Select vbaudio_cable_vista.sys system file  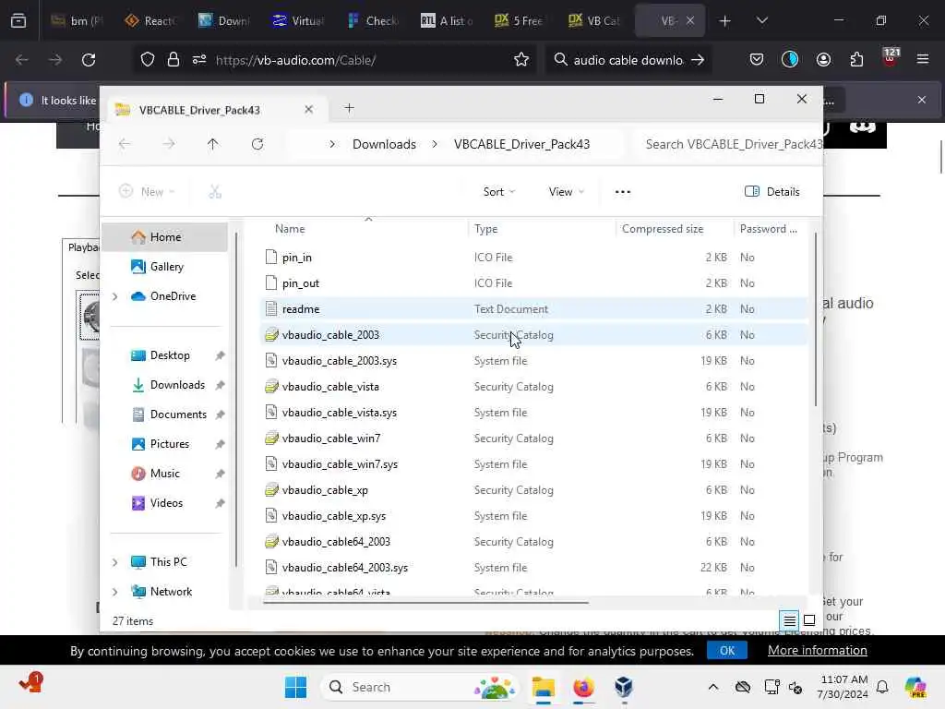534,413
